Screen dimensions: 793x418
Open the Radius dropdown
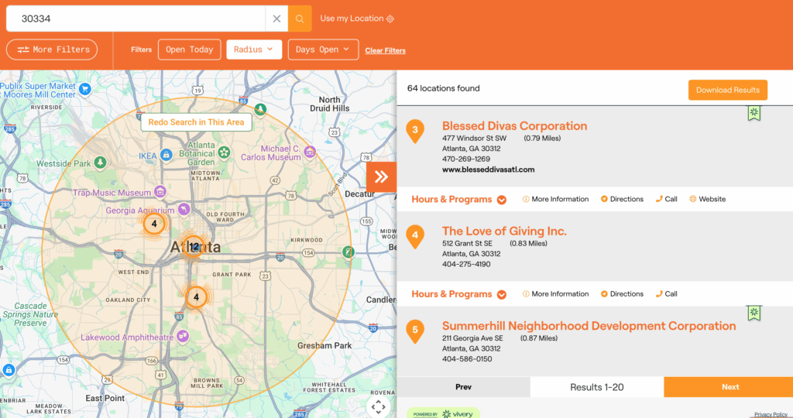[254, 50]
